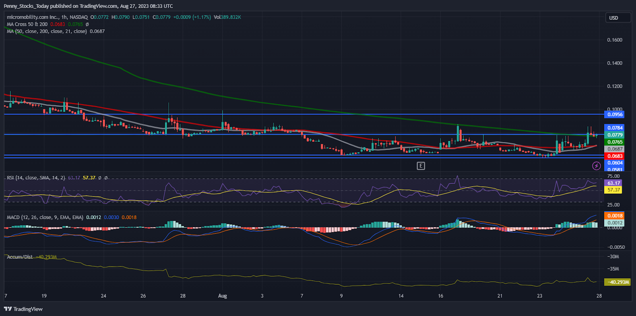Viewport: 636px width, 316px height.
Task: Click the high value H0.0790
Action: [x=120, y=17]
